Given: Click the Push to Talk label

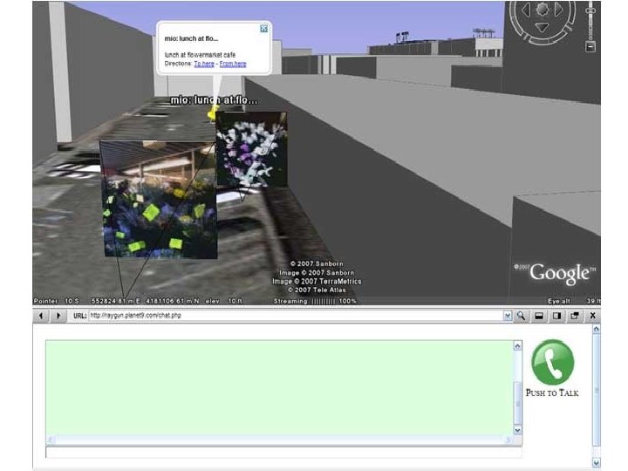Looking at the screenshot, I should tap(552, 392).
